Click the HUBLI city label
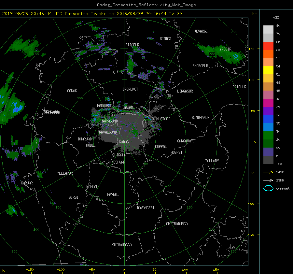The height and width of the screenshot is (274, 293). 91,145
